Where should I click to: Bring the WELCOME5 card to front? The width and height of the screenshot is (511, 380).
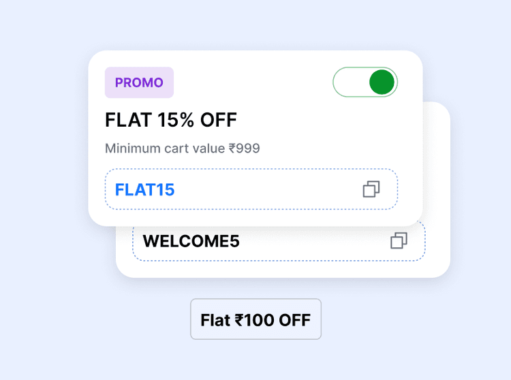(x=436, y=170)
